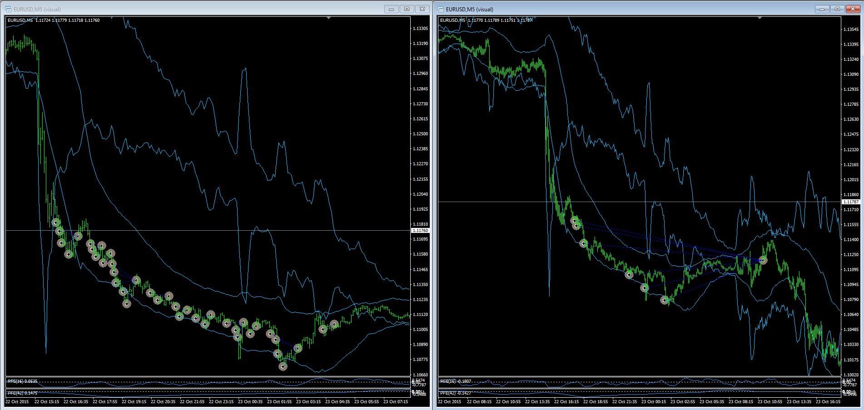Click the PFE(42) 0.1475 indicator label
The height and width of the screenshot is (410, 864).
point(22,393)
